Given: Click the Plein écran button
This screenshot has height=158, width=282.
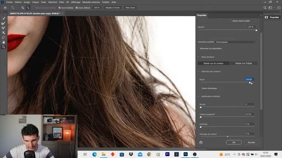Looking at the screenshot, I should pyautogui.click(x=130, y=8).
